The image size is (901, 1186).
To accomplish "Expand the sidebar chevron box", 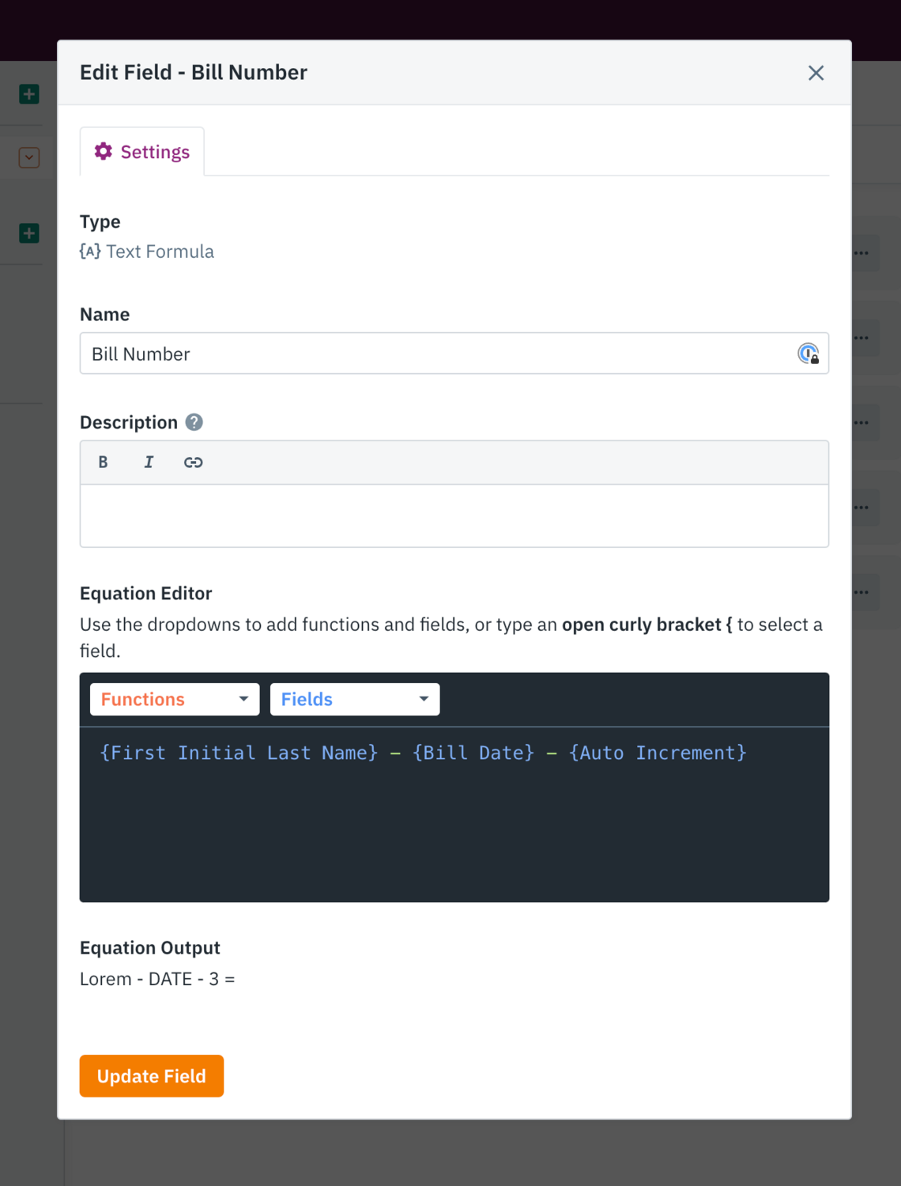I will (x=29, y=157).
